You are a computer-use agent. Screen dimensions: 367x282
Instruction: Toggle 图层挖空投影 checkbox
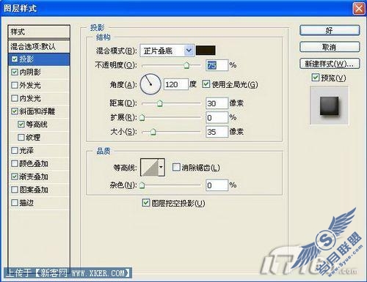tap(146, 203)
